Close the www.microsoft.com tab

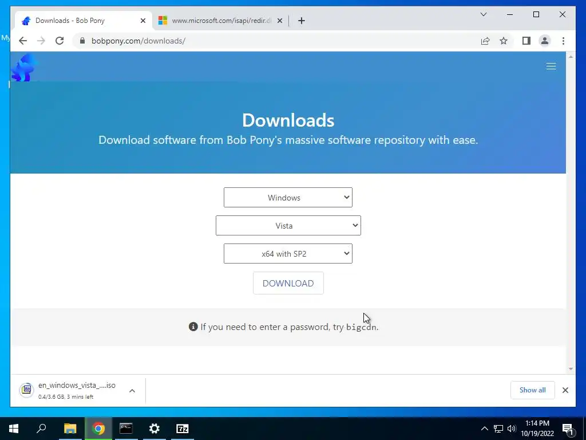pos(279,21)
